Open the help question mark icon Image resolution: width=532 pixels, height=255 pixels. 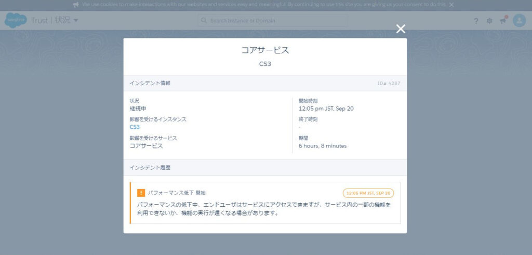coord(476,21)
